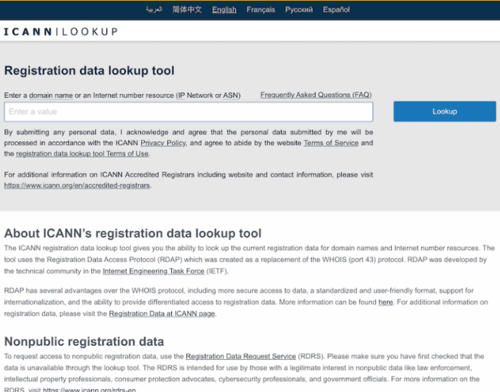Change site language to Русский

coord(299,10)
